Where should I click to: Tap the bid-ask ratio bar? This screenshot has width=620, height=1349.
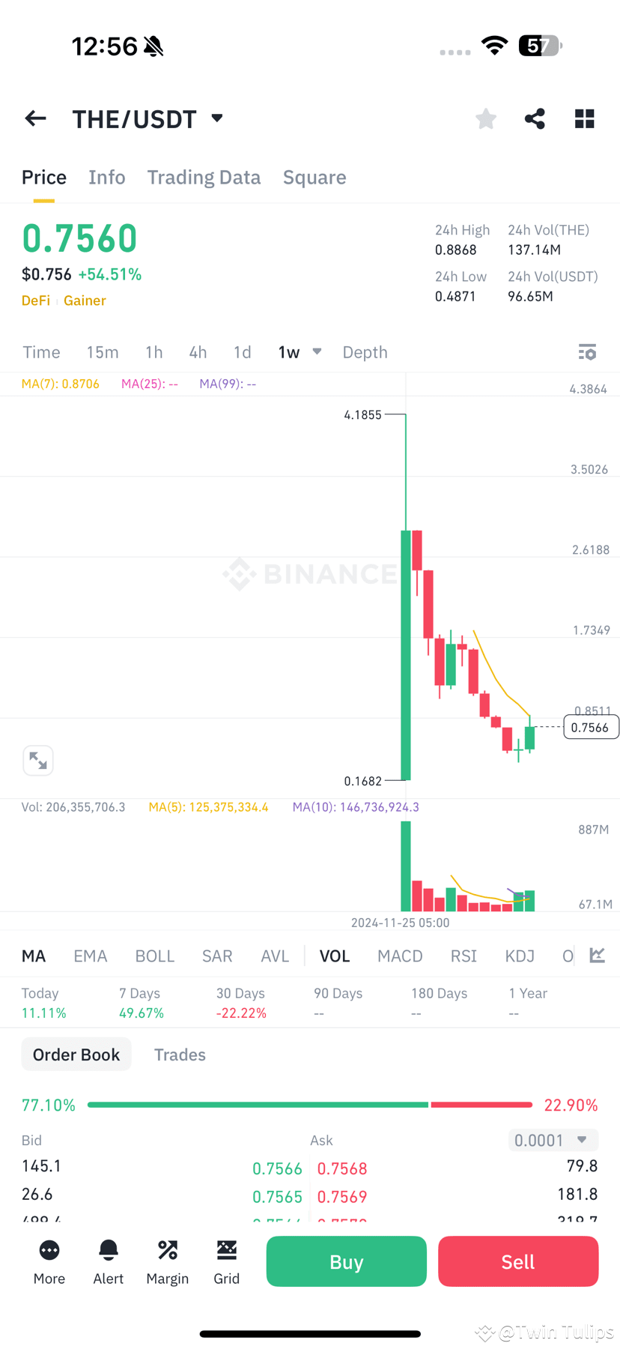tap(310, 1104)
